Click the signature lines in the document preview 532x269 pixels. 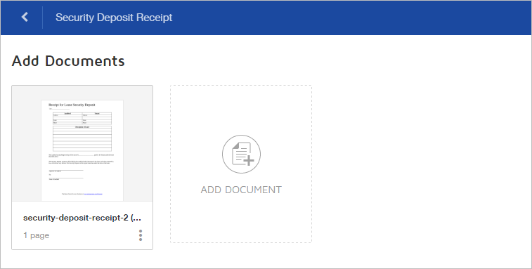click(66, 174)
